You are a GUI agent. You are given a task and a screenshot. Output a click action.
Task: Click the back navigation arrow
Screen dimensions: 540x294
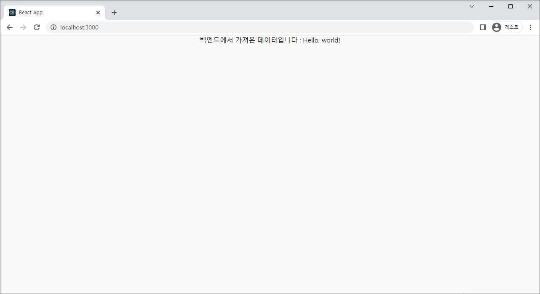point(9,27)
